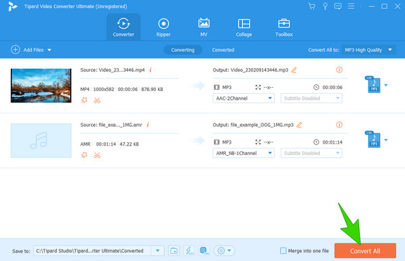
Task: Open the AMR_NB-1Channel audio track dropdown
Action: click(244, 153)
